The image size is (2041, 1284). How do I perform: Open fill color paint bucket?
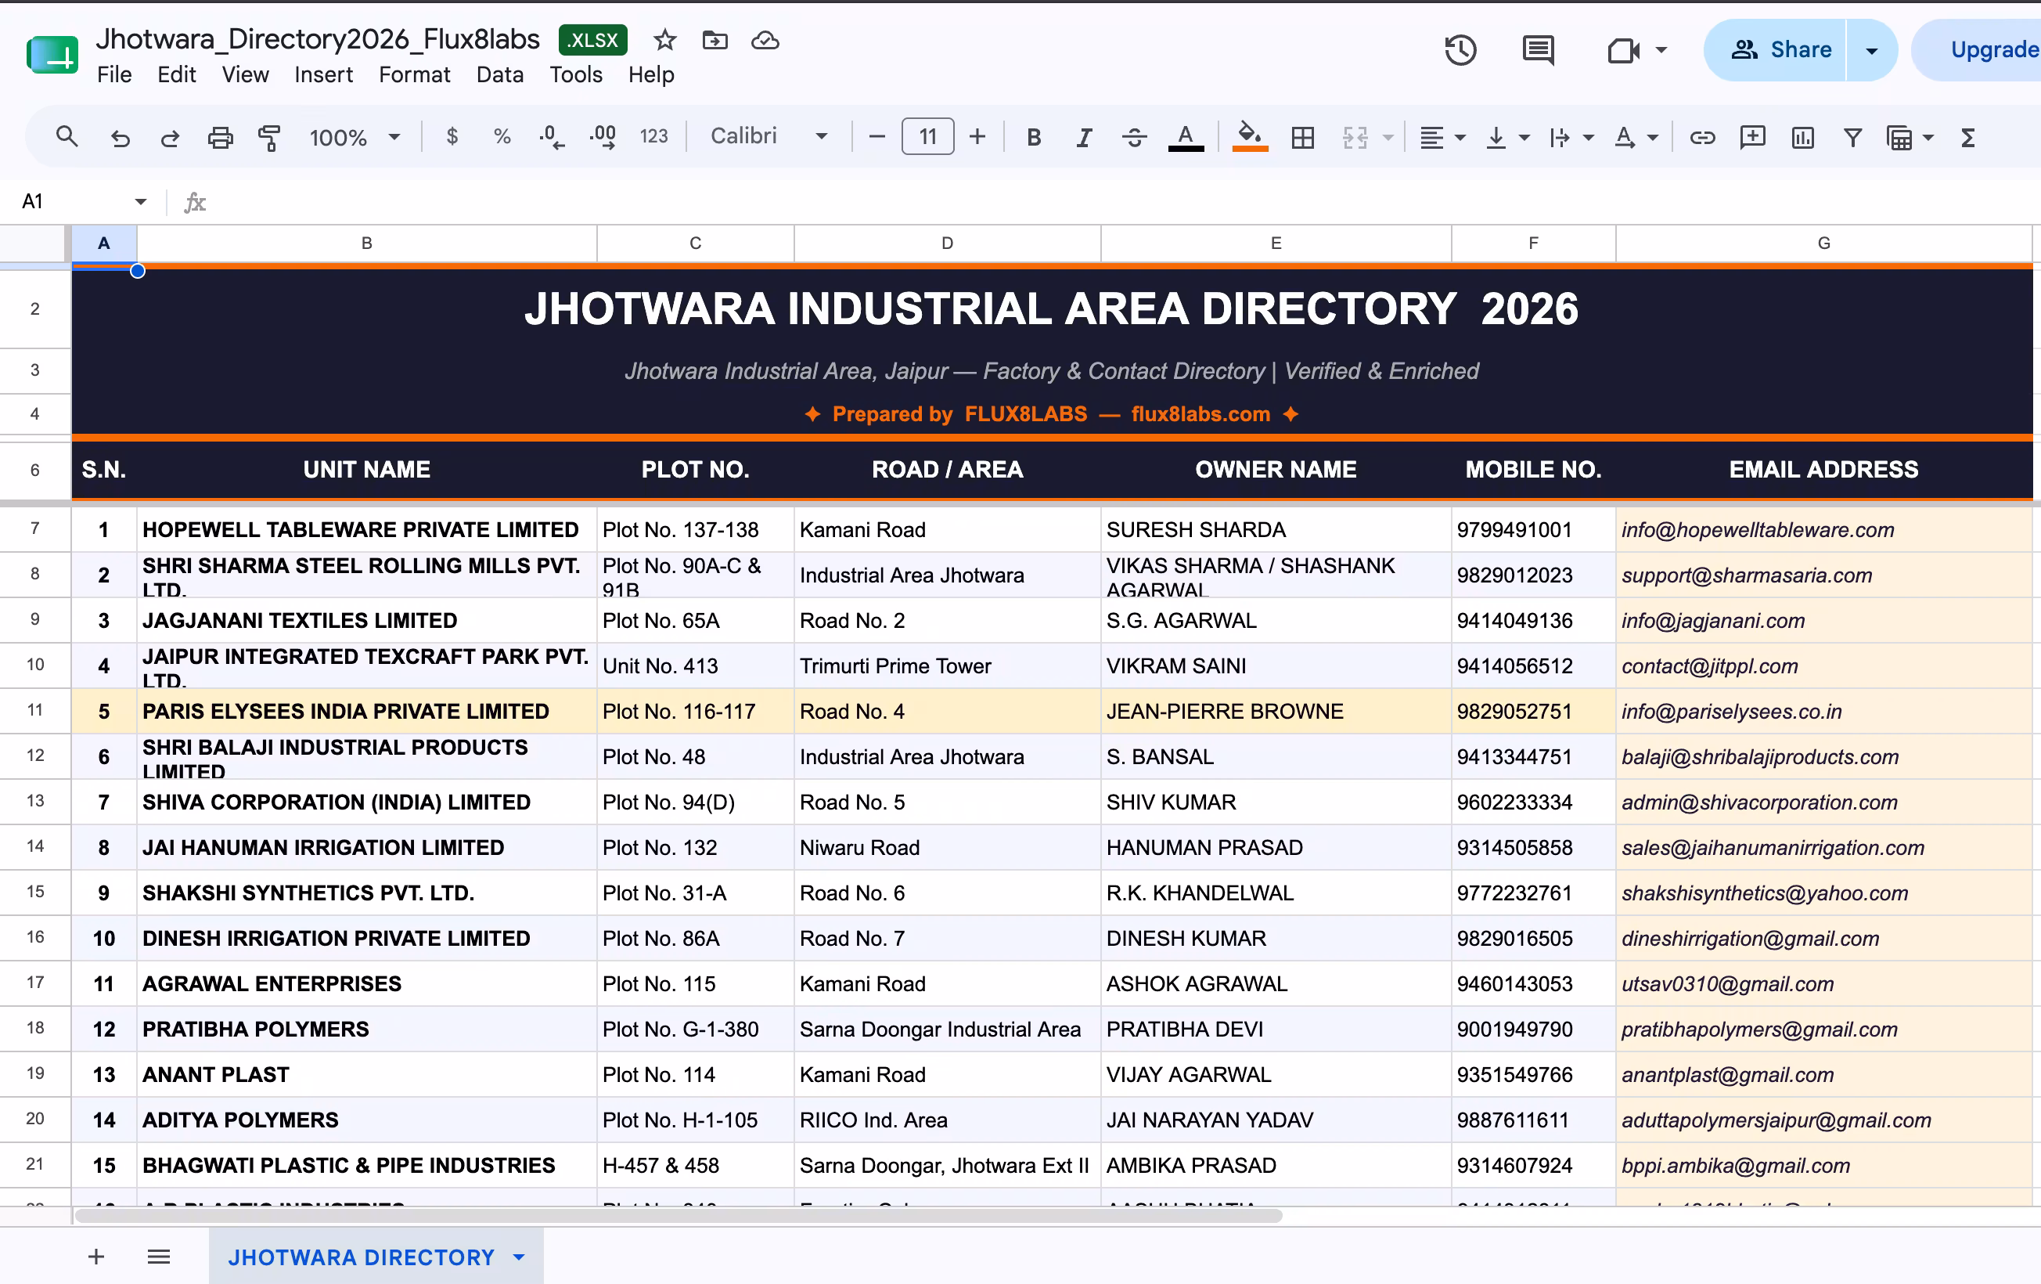coord(1249,136)
